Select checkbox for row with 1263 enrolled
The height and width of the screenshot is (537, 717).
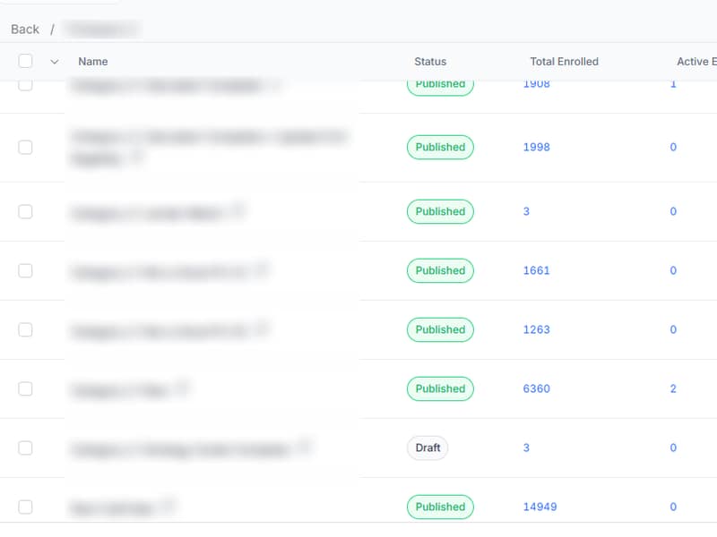coord(26,329)
